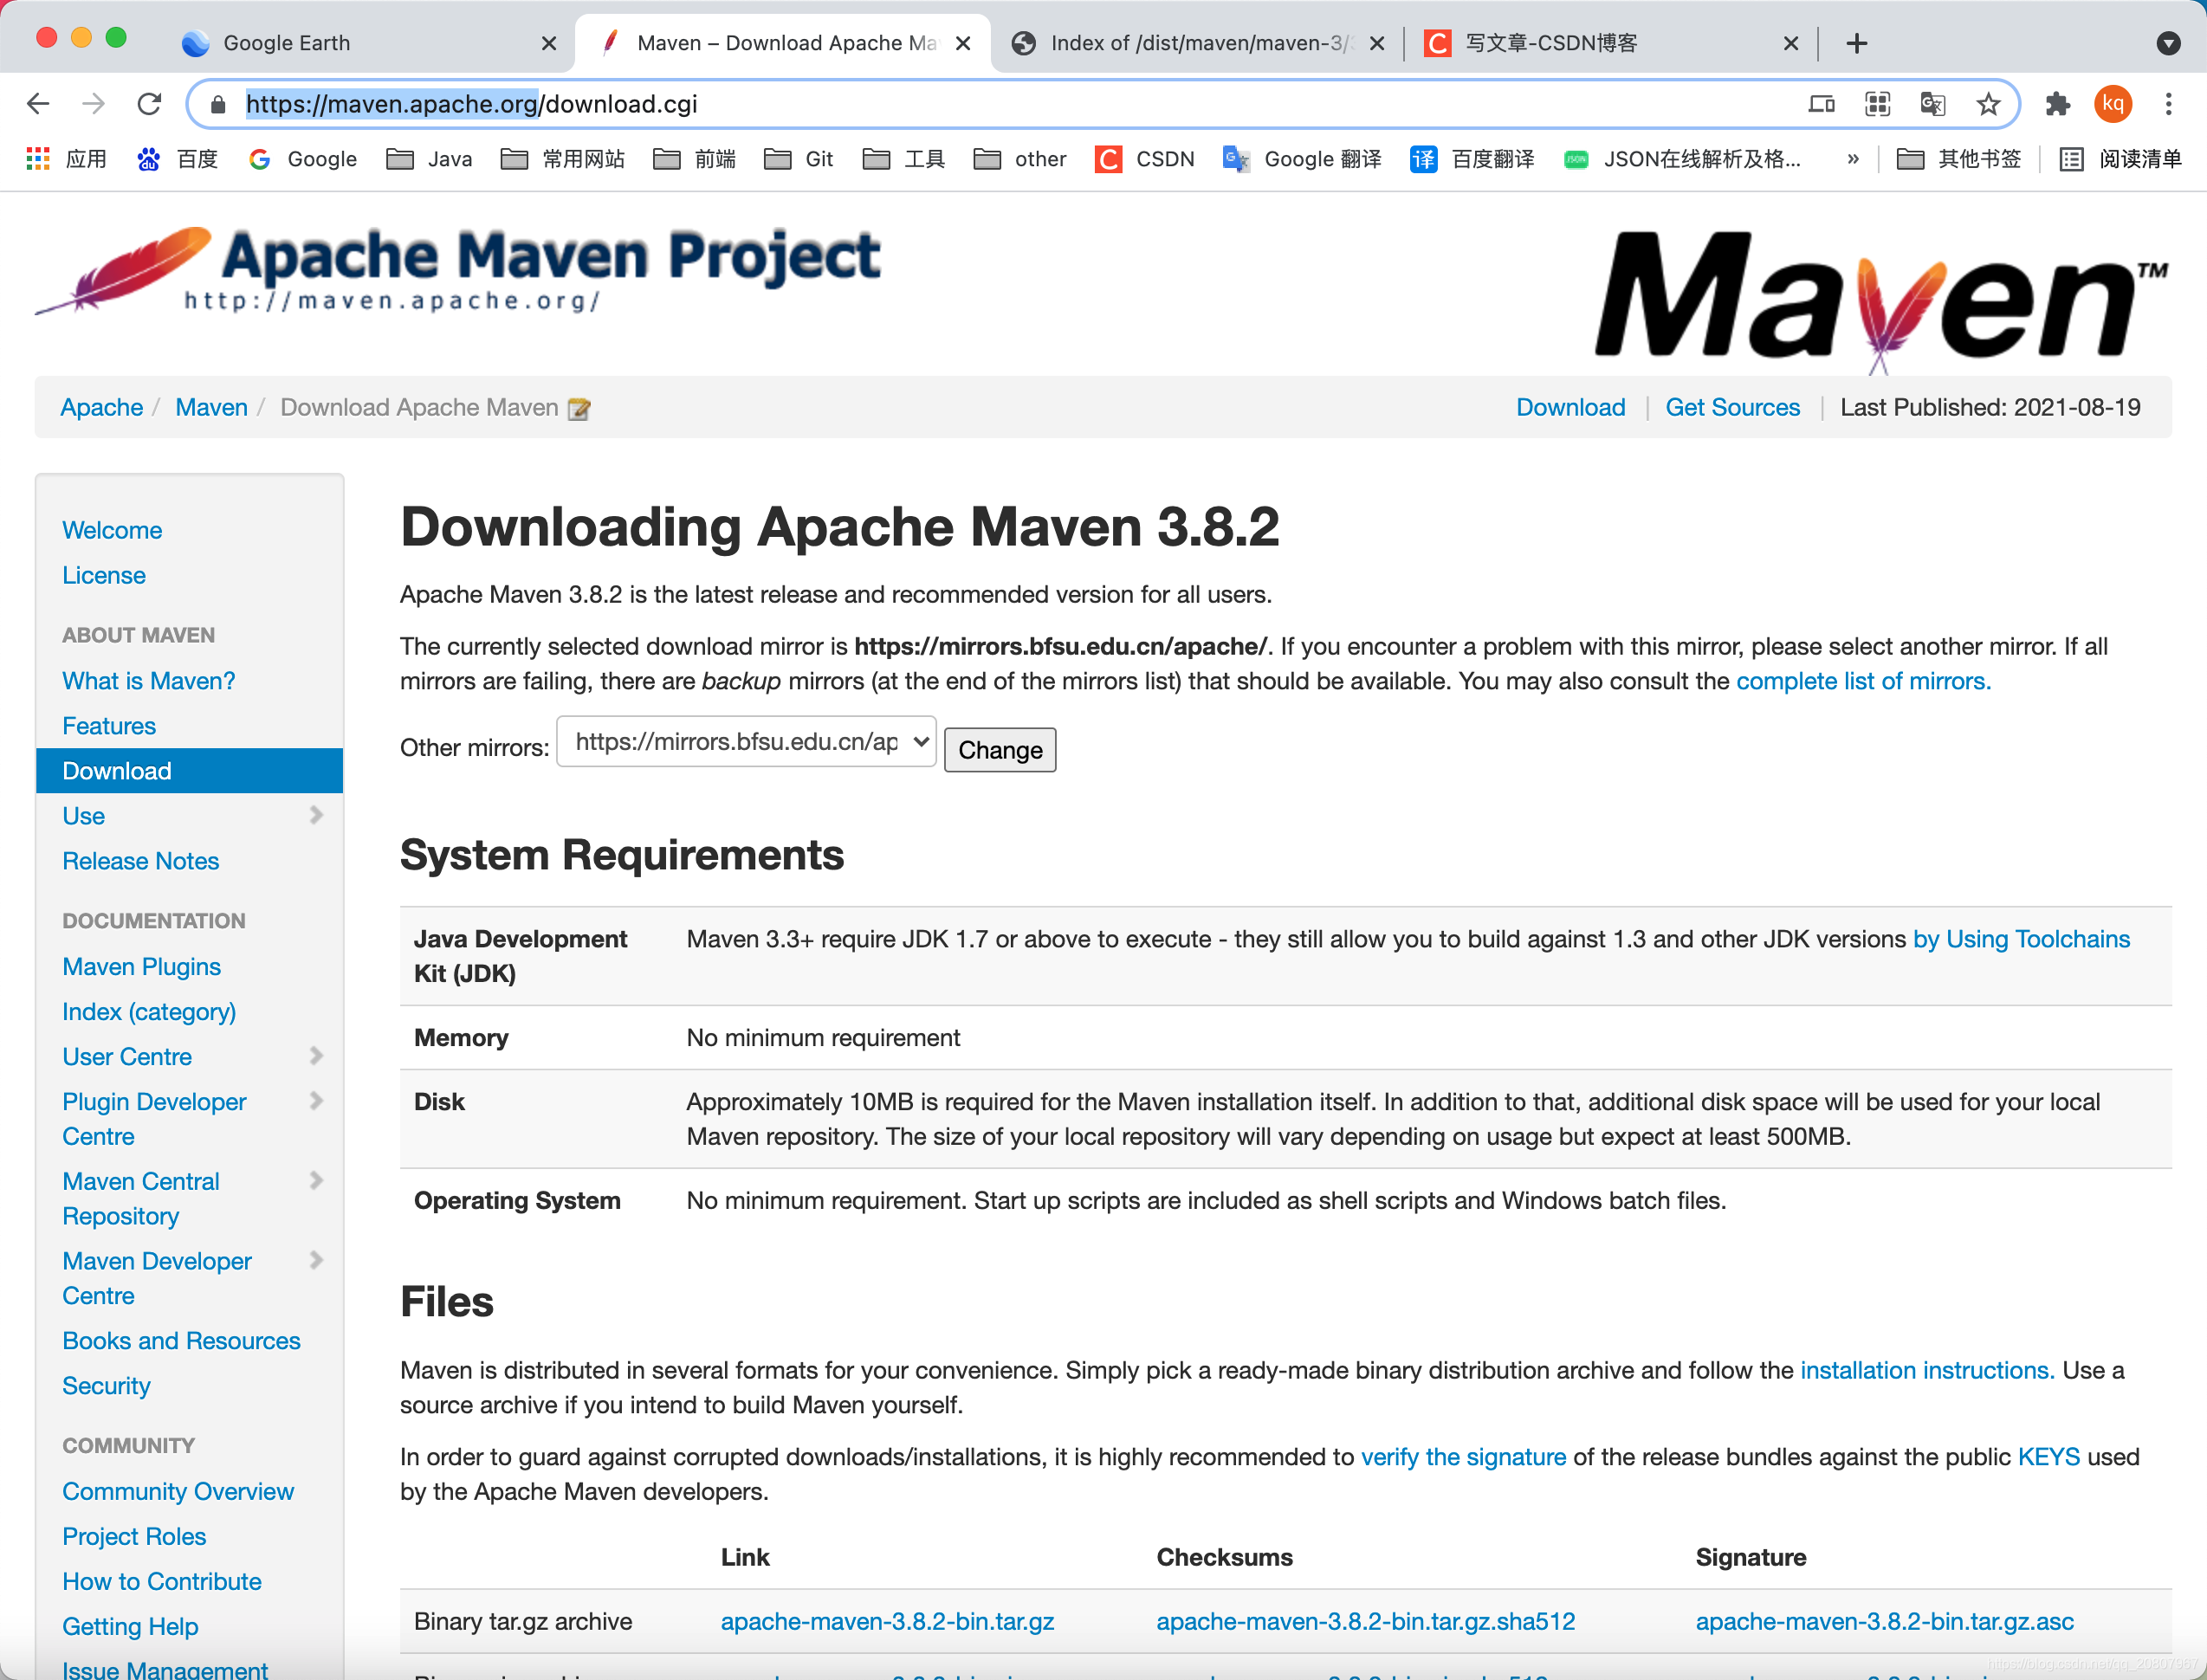Expand the Use sidebar submenu chevron
This screenshot has width=2207, height=1680.
[x=317, y=815]
